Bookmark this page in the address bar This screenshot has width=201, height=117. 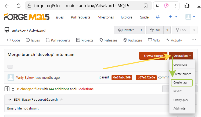pyautogui.click(x=145, y=6)
